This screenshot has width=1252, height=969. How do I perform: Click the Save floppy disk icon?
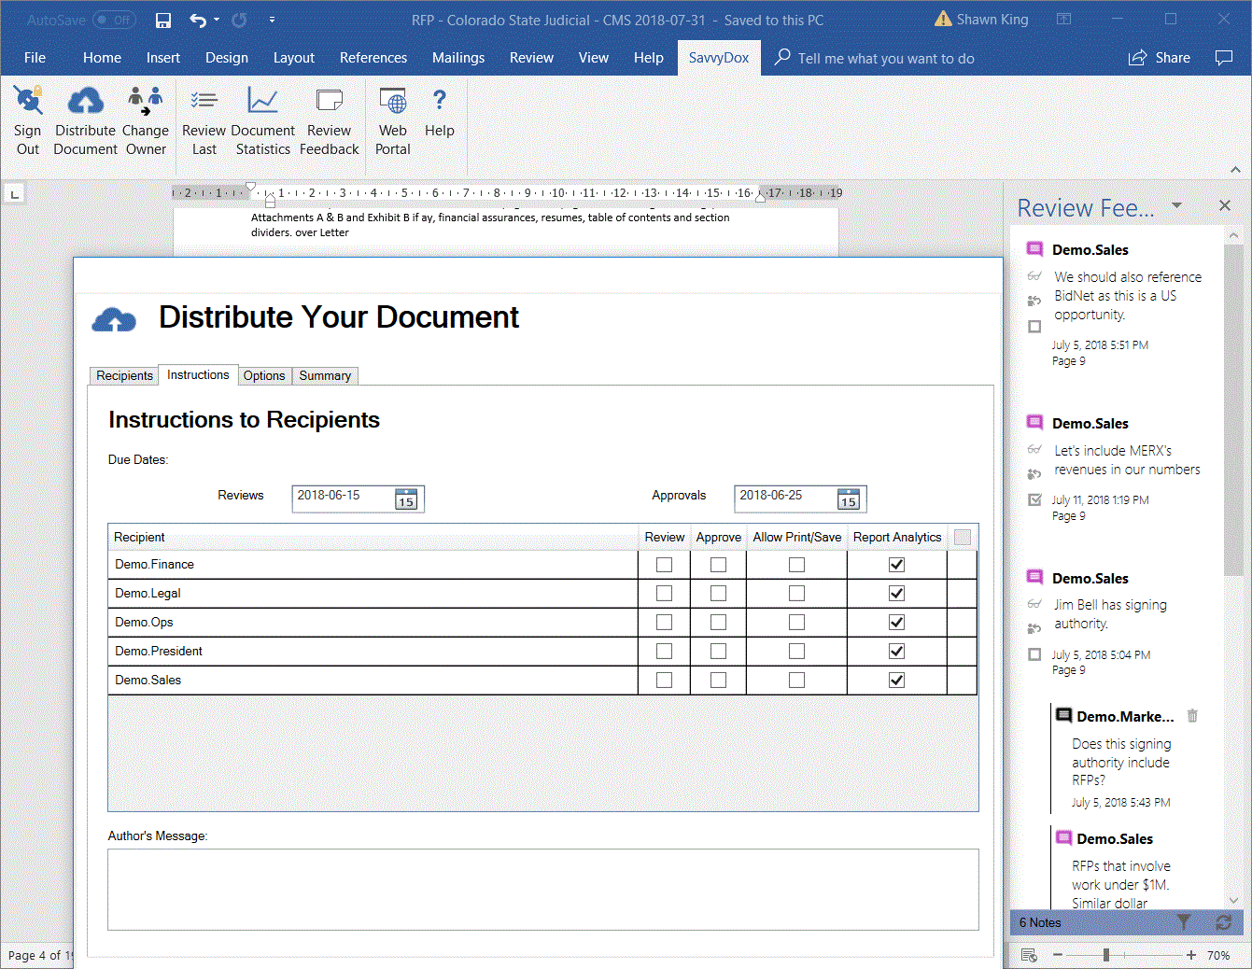pyautogui.click(x=163, y=20)
